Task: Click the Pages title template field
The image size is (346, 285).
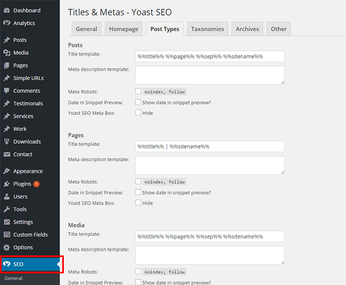Action: coord(210,146)
